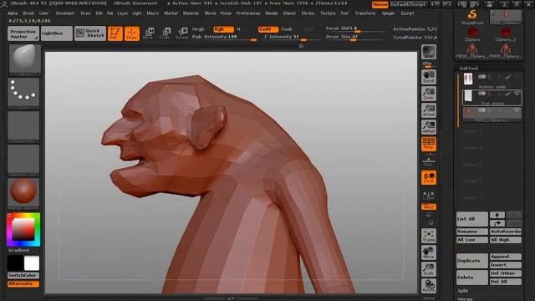535x301 pixels.
Task: Click the AAHalf icon
Action: 429,127
